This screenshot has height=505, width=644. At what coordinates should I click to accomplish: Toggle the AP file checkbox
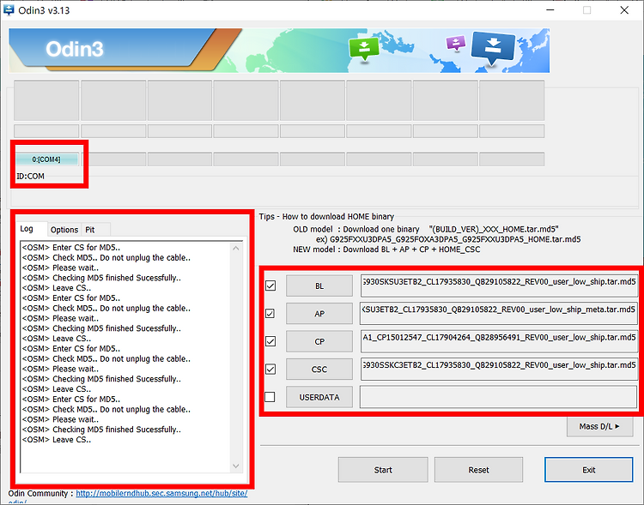[x=270, y=314]
